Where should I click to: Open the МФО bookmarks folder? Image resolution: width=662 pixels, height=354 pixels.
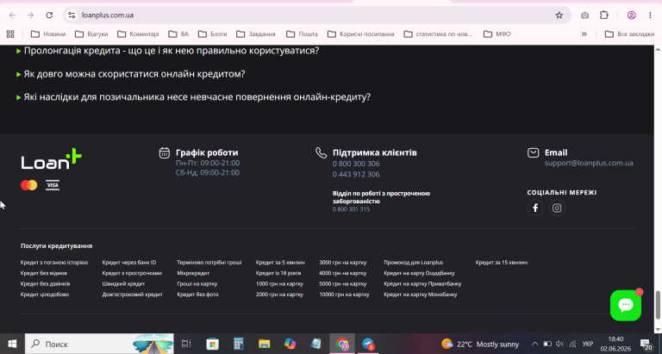point(497,34)
